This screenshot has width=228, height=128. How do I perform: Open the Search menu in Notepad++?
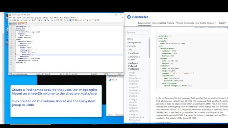19,18
